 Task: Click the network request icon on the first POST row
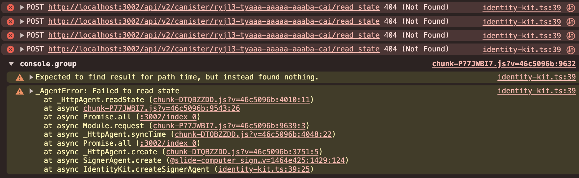570,8
